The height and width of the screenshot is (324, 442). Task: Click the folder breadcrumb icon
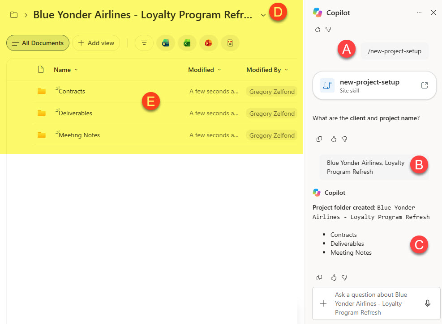click(x=14, y=15)
